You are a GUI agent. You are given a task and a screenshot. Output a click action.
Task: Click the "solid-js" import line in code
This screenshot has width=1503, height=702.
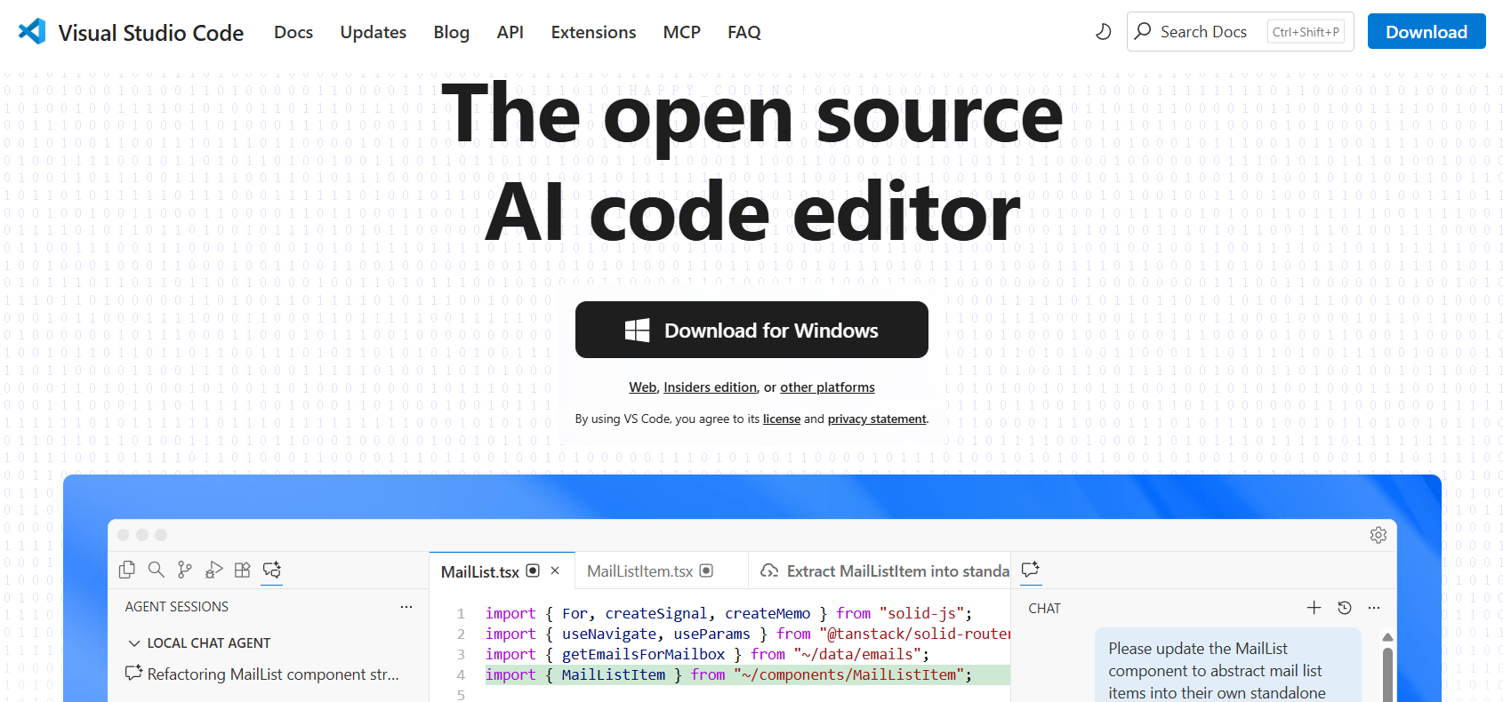pos(728,613)
